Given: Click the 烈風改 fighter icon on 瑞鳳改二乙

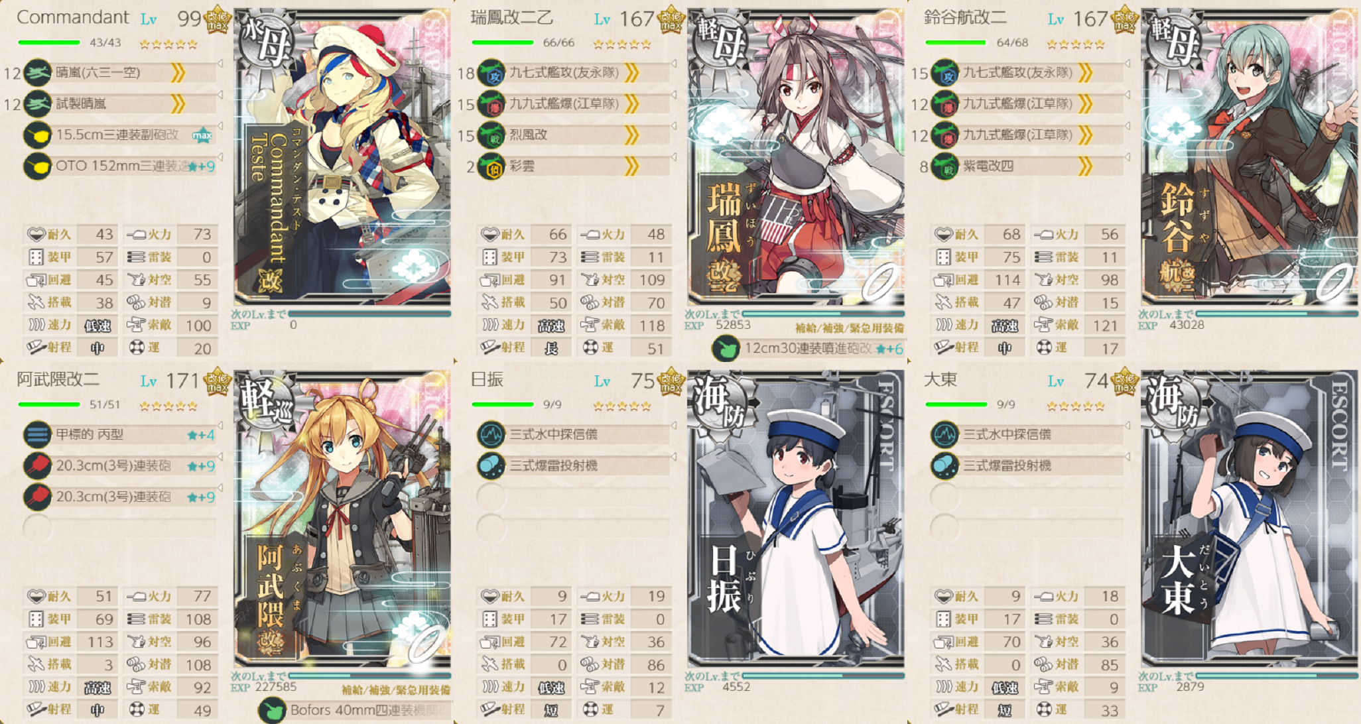Looking at the screenshot, I should click(x=491, y=135).
